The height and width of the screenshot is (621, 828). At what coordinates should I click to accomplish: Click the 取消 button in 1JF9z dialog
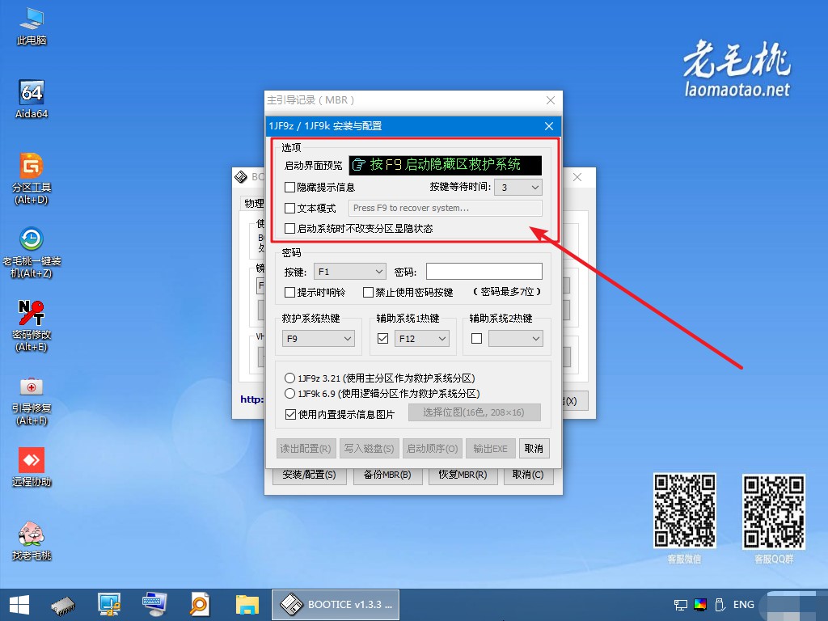534,448
